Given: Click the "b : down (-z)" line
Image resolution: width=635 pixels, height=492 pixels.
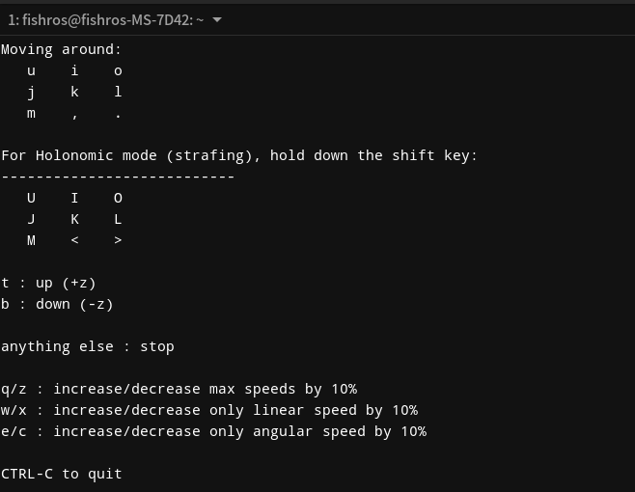Looking at the screenshot, I should [x=57, y=304].
